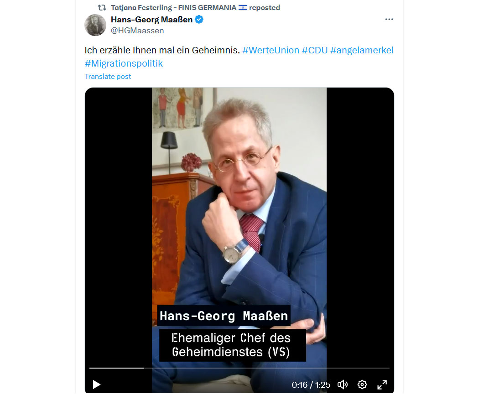Click the blue verified badge

(199, 19)
